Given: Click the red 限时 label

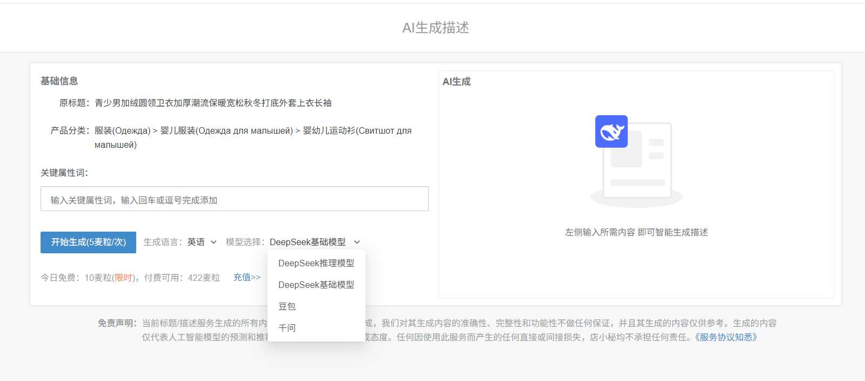Looking at the screenshot, I should (123, 278).
